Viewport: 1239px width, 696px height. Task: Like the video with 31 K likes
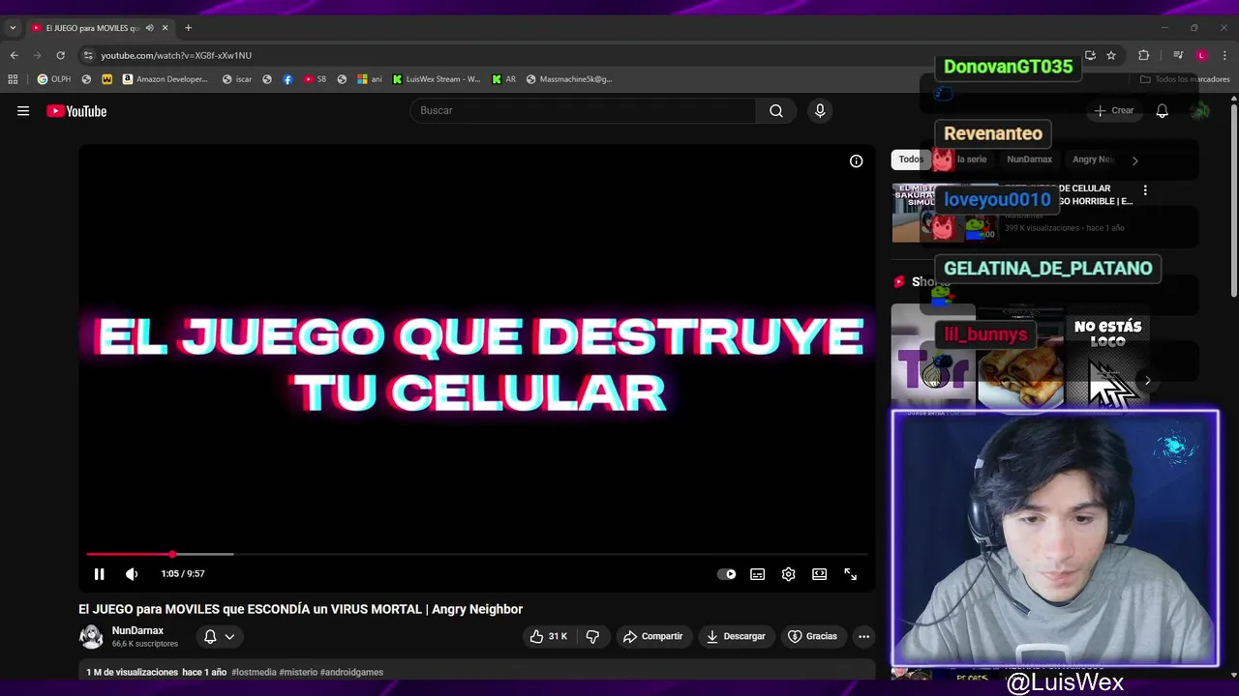(548, 636)
